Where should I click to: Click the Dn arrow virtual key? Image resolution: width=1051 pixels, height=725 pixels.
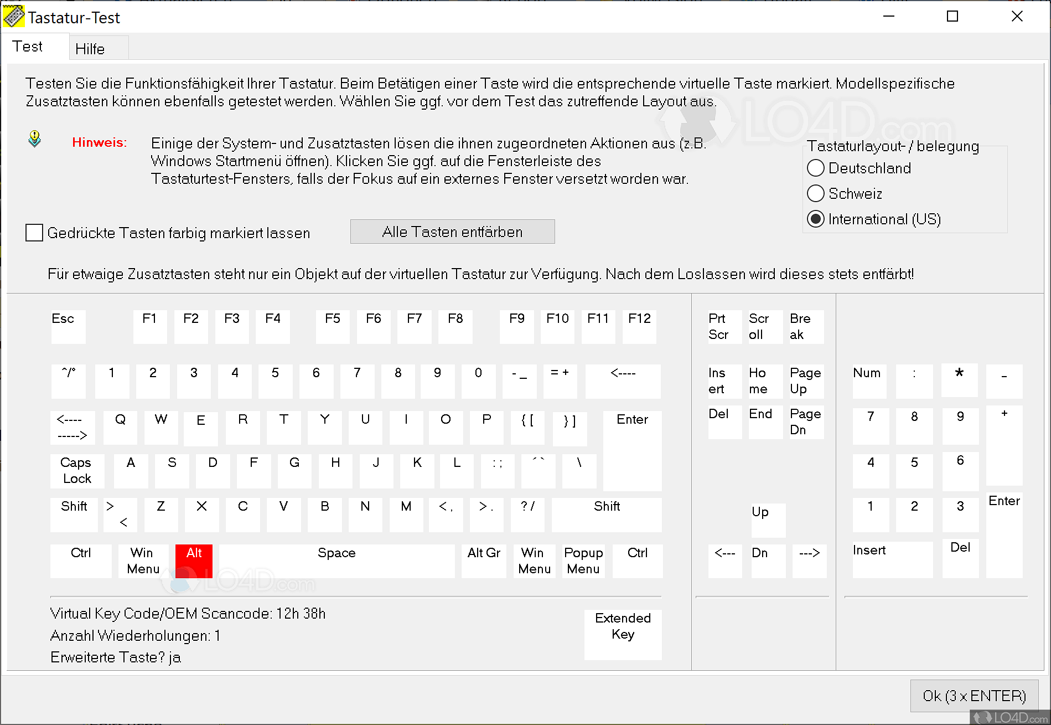(768, 561)
